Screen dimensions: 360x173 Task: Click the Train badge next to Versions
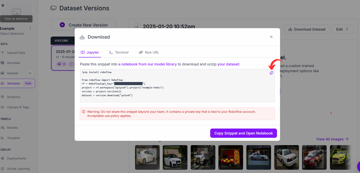click(28, 83)
